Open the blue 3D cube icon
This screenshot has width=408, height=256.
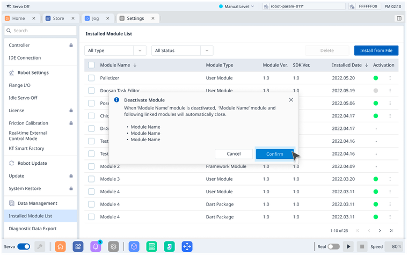tap(134, 246)
